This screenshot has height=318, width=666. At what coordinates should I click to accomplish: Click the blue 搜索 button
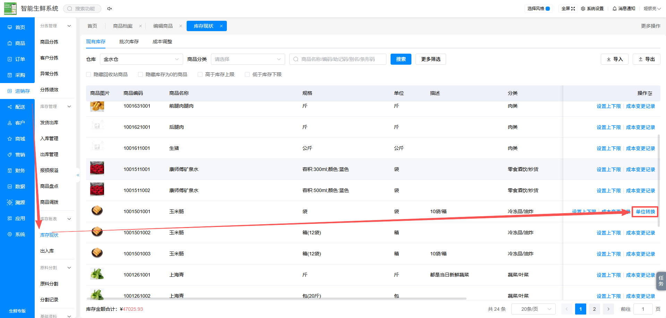pos(401,59)
